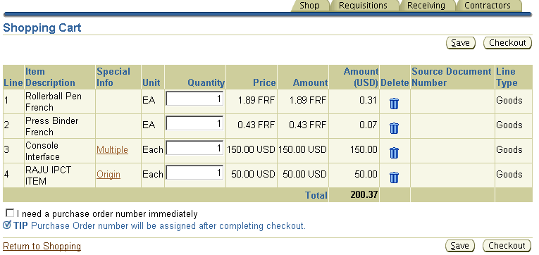The height and width of the screenshot is (255, 539).
Task: Click the 200.37 total value
Action: pos(364,195)
